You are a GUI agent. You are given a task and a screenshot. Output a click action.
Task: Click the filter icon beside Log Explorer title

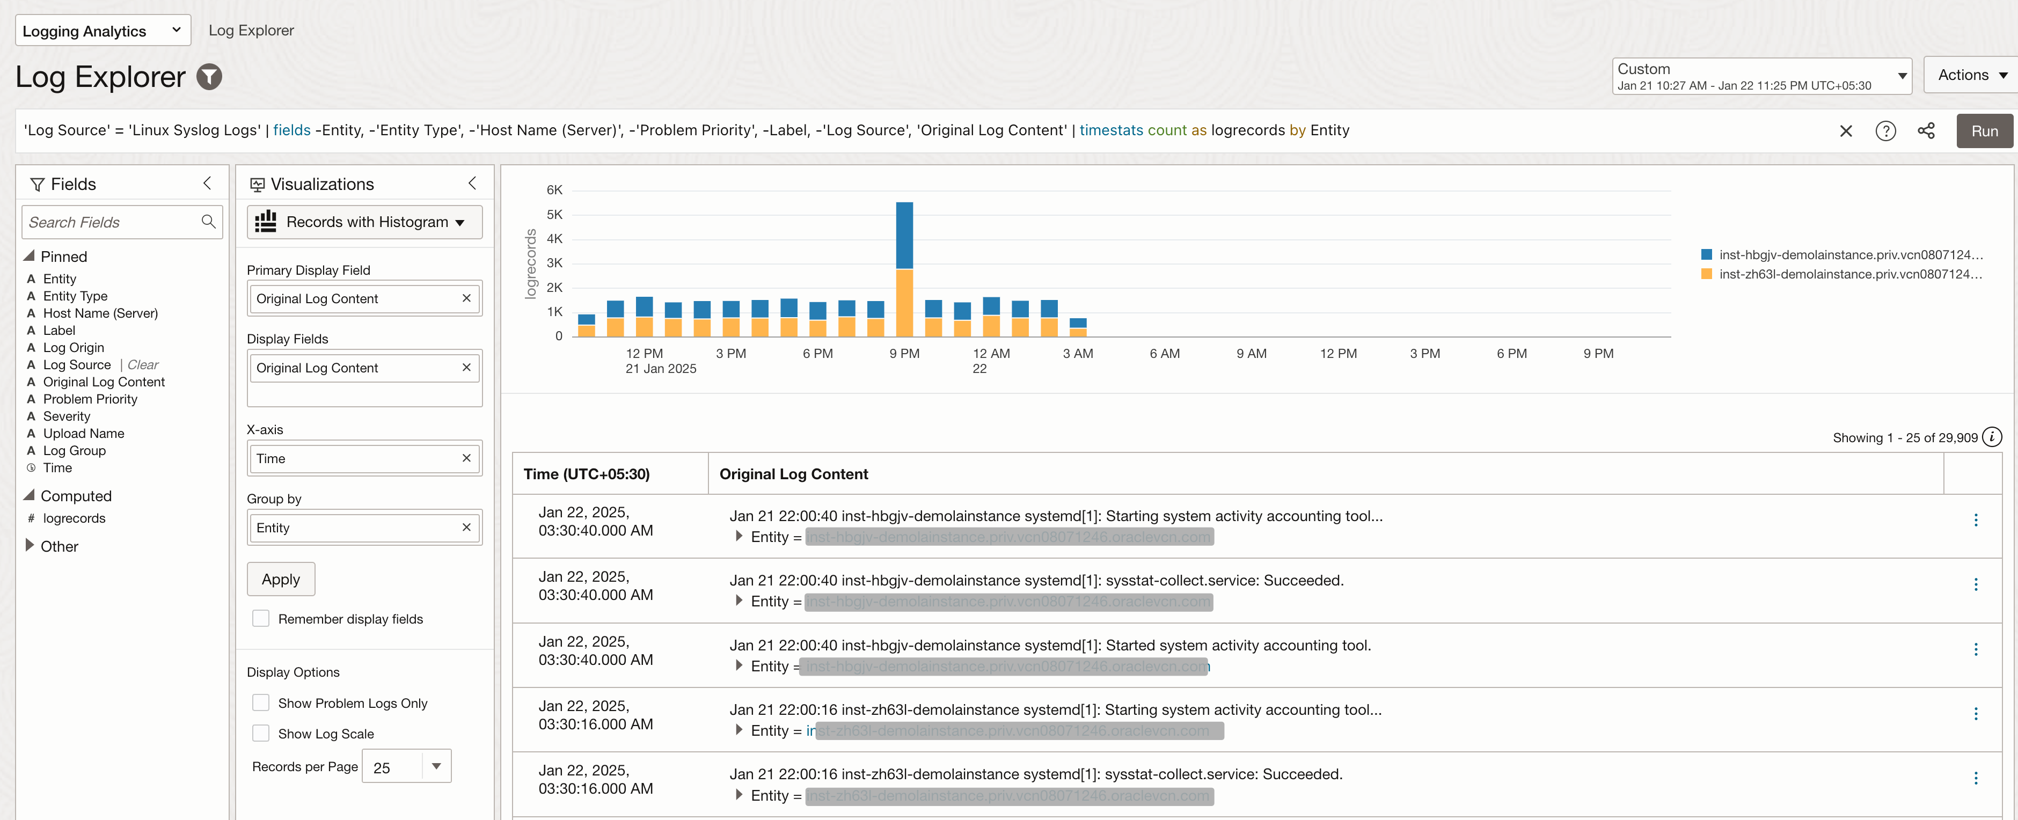click(208, 77)
